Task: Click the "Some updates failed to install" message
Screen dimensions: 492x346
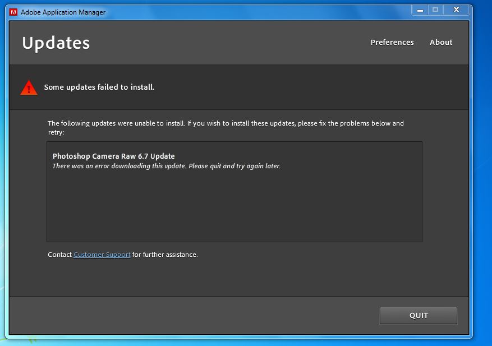Action: pos(99,87)
